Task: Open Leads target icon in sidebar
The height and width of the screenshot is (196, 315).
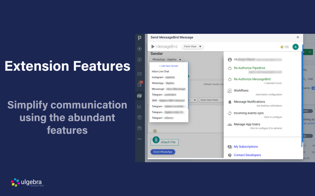Action: click(x=139, y=49)
